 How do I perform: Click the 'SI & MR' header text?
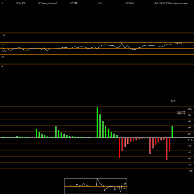[21, 3]
